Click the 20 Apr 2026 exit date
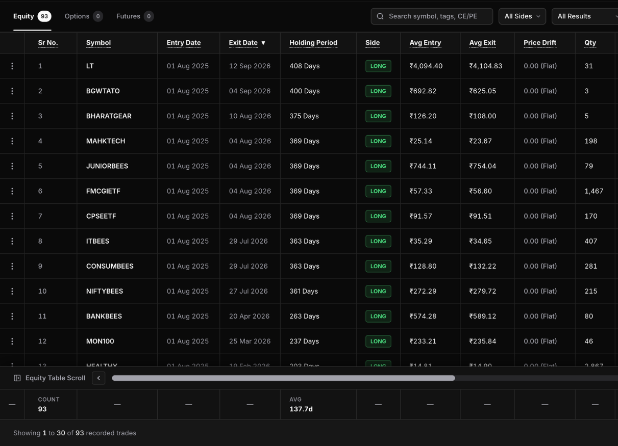Image resolution: width=618 pixels, height=446 pixels. pos(249,316)
